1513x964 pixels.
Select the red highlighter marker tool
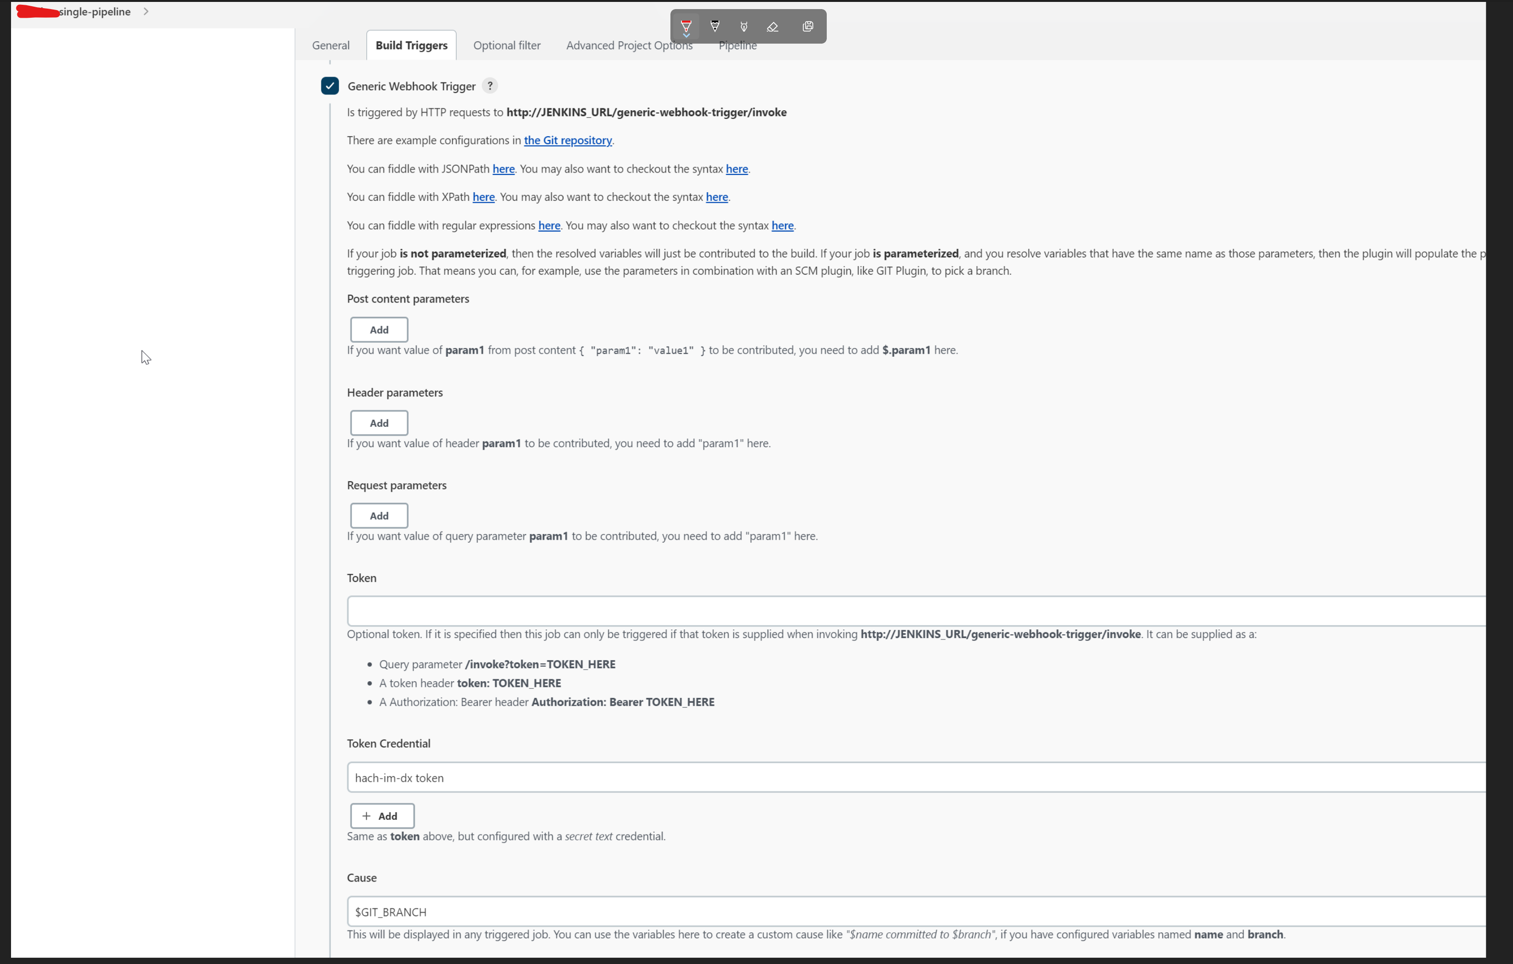685,26
